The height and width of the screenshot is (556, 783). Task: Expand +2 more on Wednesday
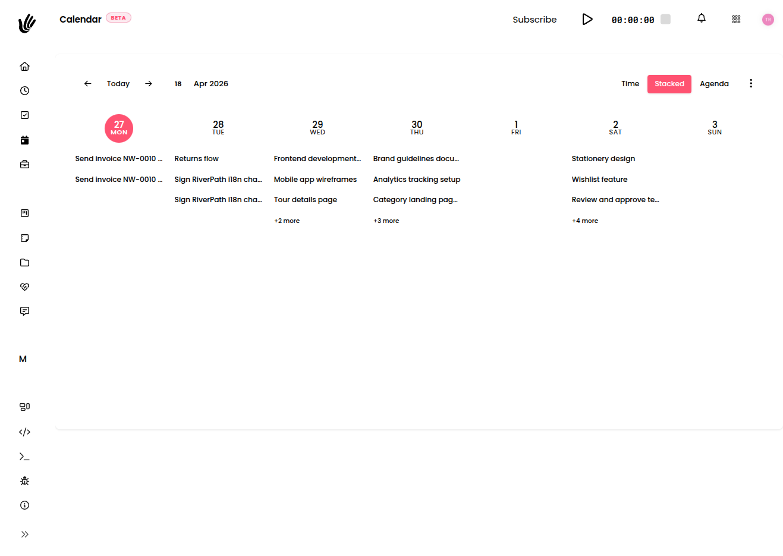(287, 221)
